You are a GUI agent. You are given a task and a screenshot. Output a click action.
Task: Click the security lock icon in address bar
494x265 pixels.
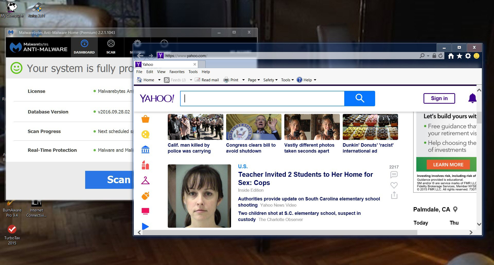434,56
